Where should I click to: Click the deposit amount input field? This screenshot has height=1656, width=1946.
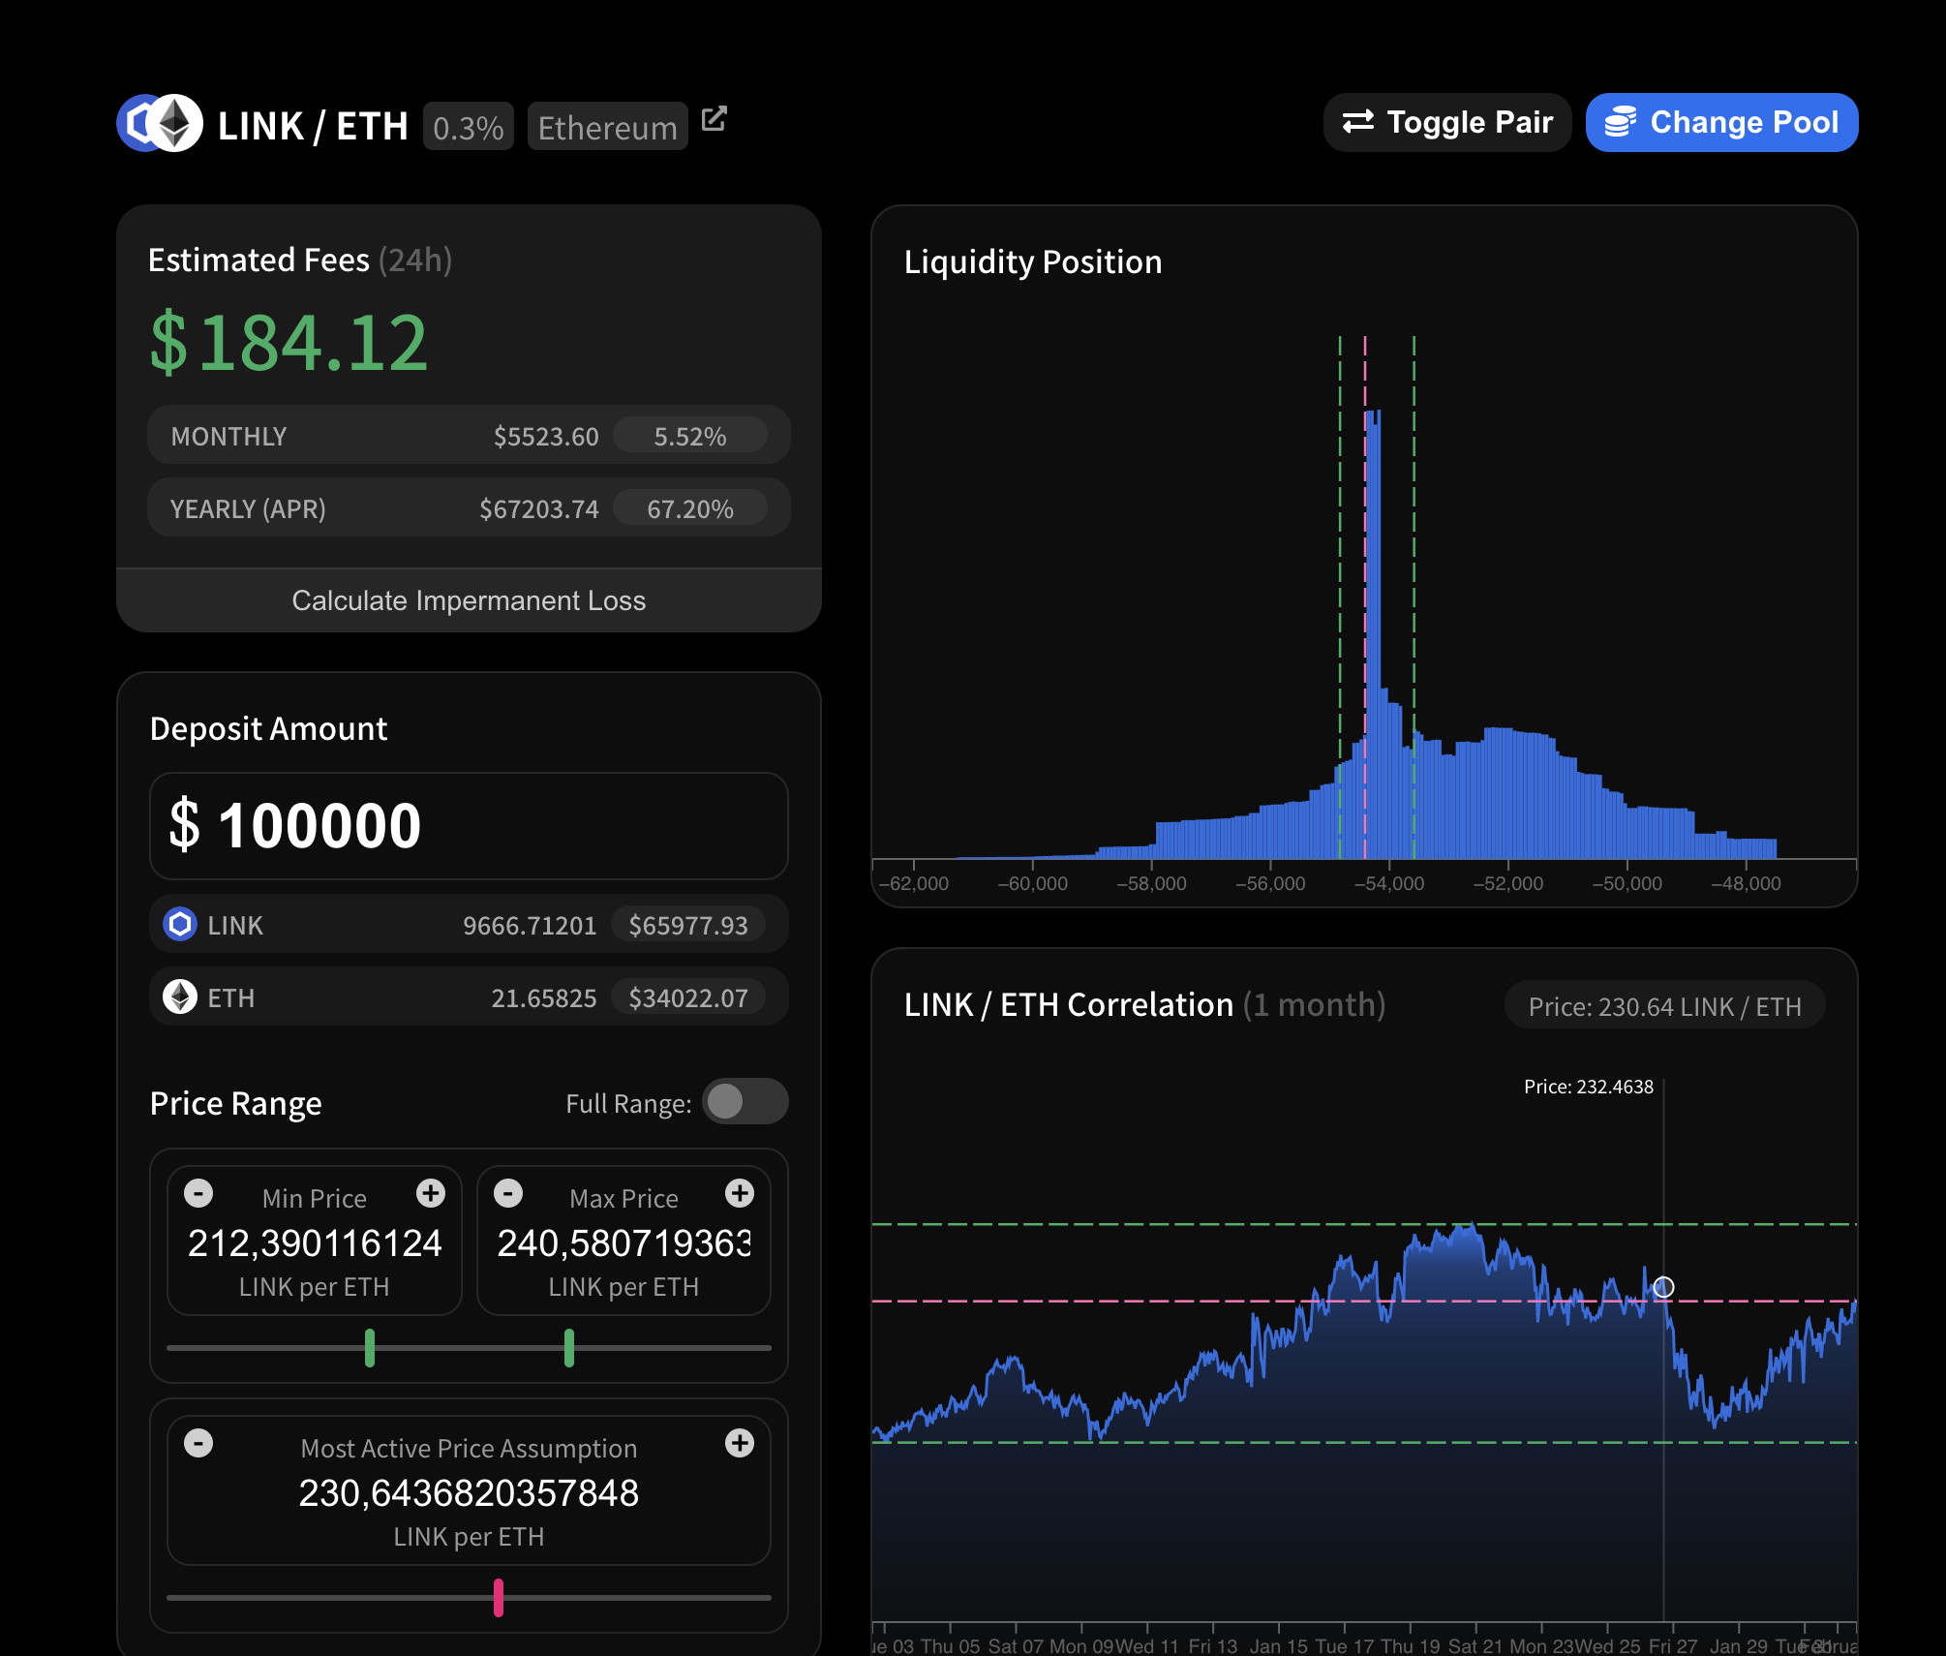tap(469, 826)
